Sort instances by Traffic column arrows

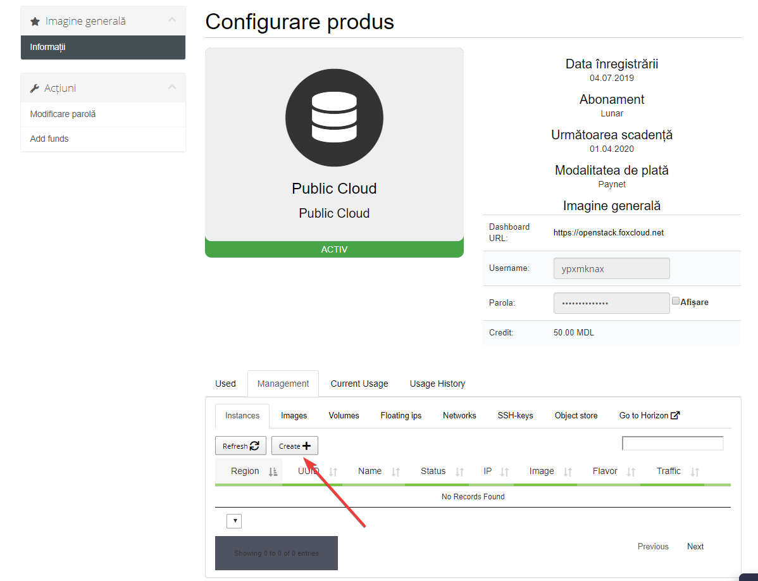pos(695,472)
